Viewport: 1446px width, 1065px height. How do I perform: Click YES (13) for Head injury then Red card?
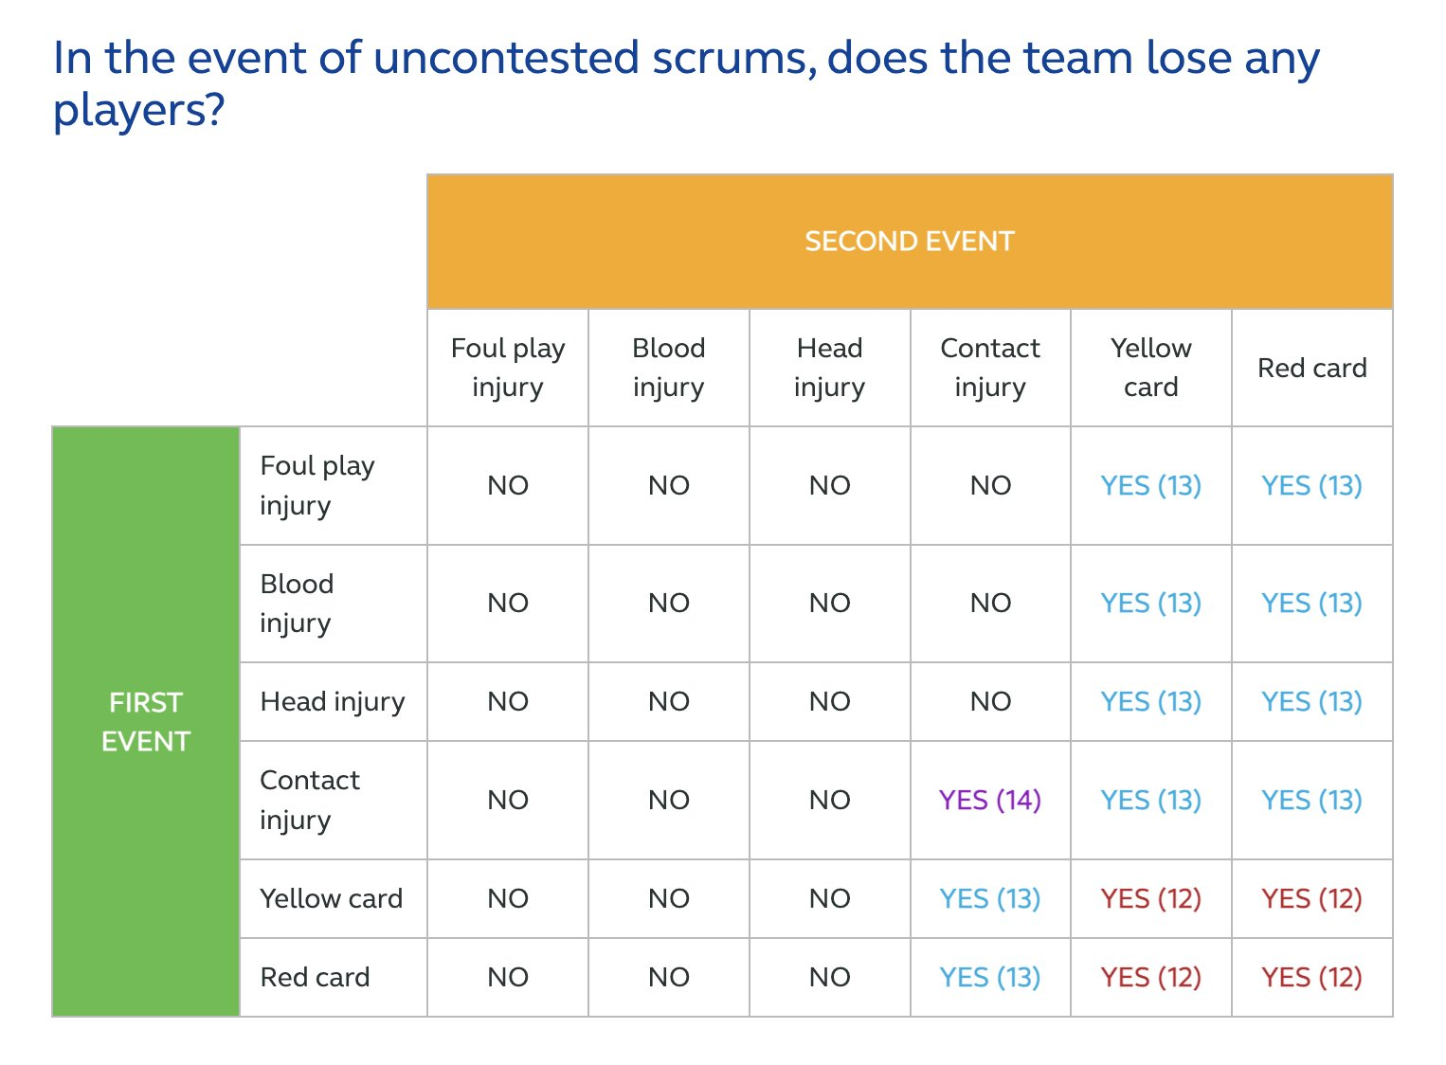click(x=1312, y=701)
